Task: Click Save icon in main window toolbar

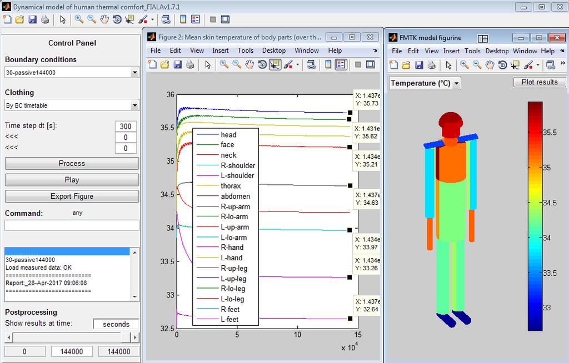Action: (32, 19)
